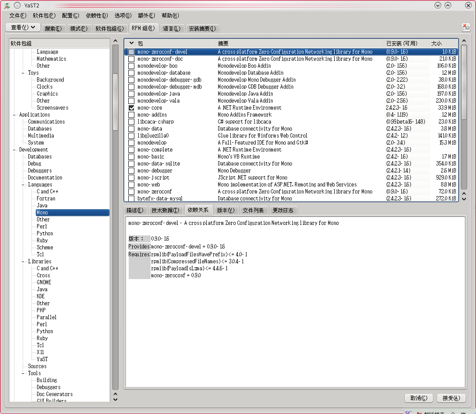Select the bytefx-data-mysql package row
The image size is (476, 414).
pyautogui.click(x=291, y=199)
